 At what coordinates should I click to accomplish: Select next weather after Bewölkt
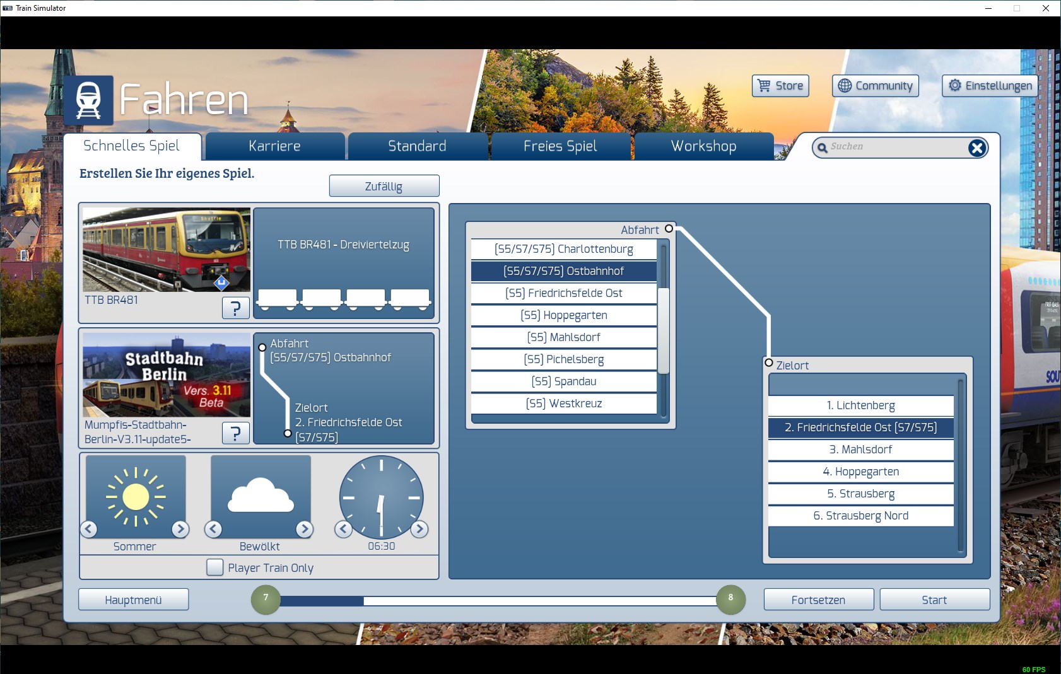pyautogui.click(x=305, y=529)
